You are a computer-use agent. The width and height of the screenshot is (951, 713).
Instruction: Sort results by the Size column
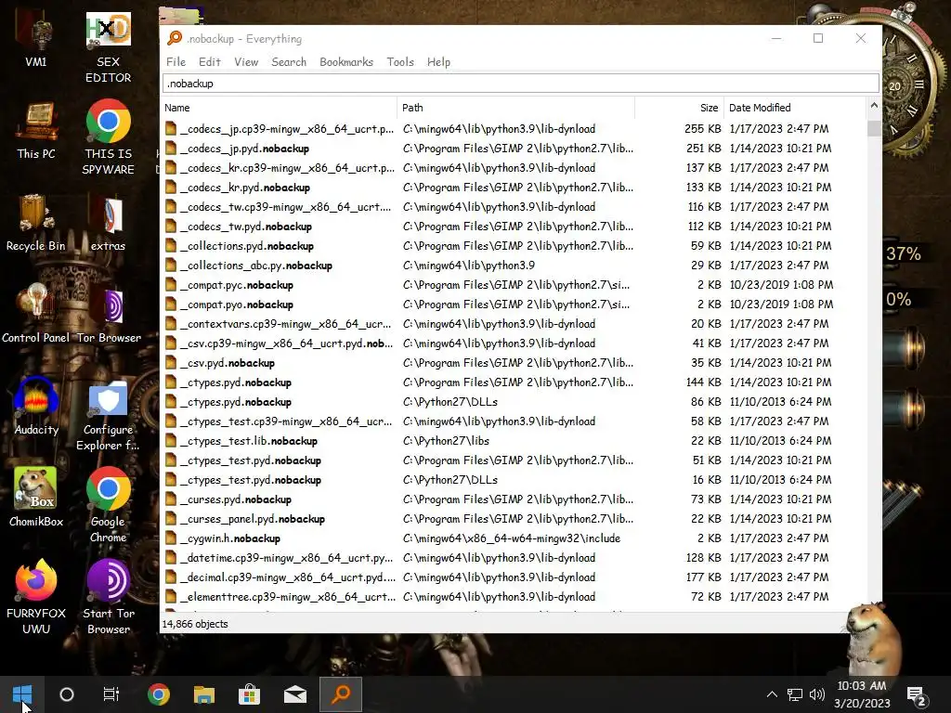click(x=679, y=108)
